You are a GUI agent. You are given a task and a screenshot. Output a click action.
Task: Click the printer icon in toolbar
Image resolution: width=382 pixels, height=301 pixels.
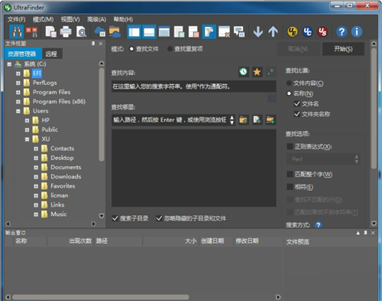click(66, 32)
